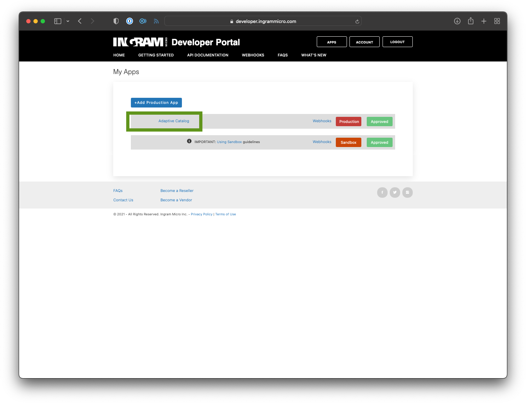
Task: Open the footer FAQs link
Action: 118,191
